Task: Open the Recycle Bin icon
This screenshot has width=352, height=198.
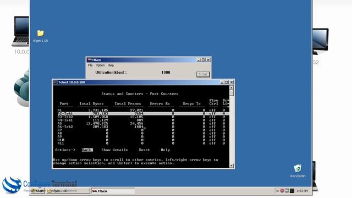Action: point(298,171)
